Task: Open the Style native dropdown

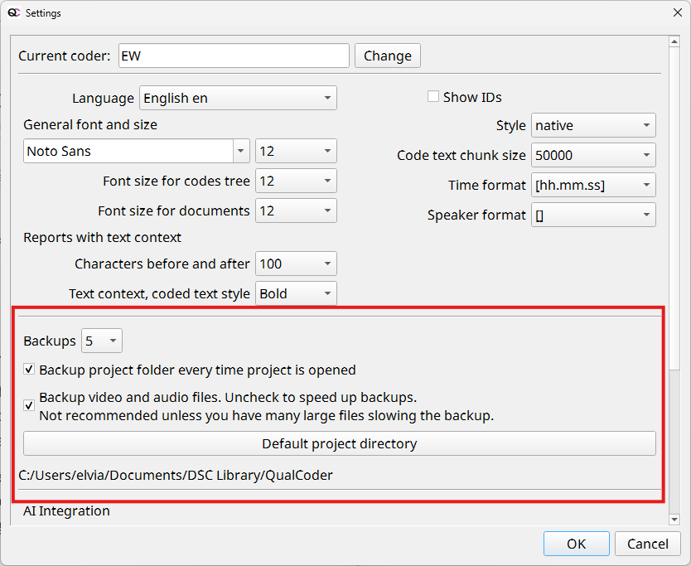Action: pos(593,125)
